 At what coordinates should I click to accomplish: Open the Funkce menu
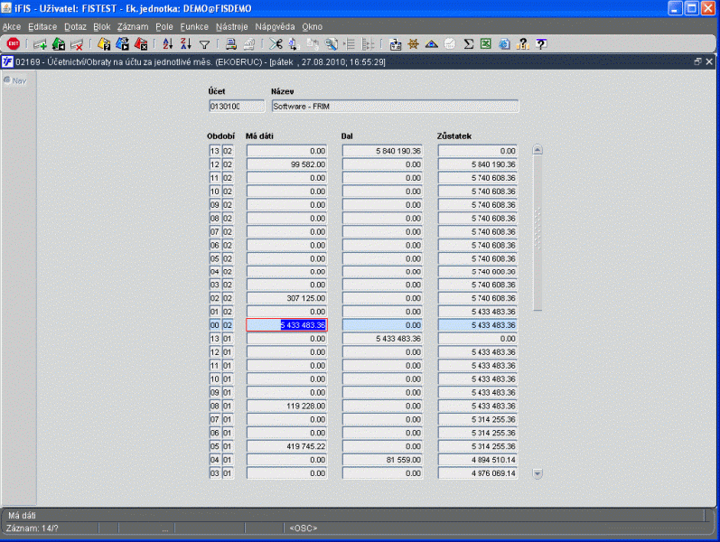point(194,26)
